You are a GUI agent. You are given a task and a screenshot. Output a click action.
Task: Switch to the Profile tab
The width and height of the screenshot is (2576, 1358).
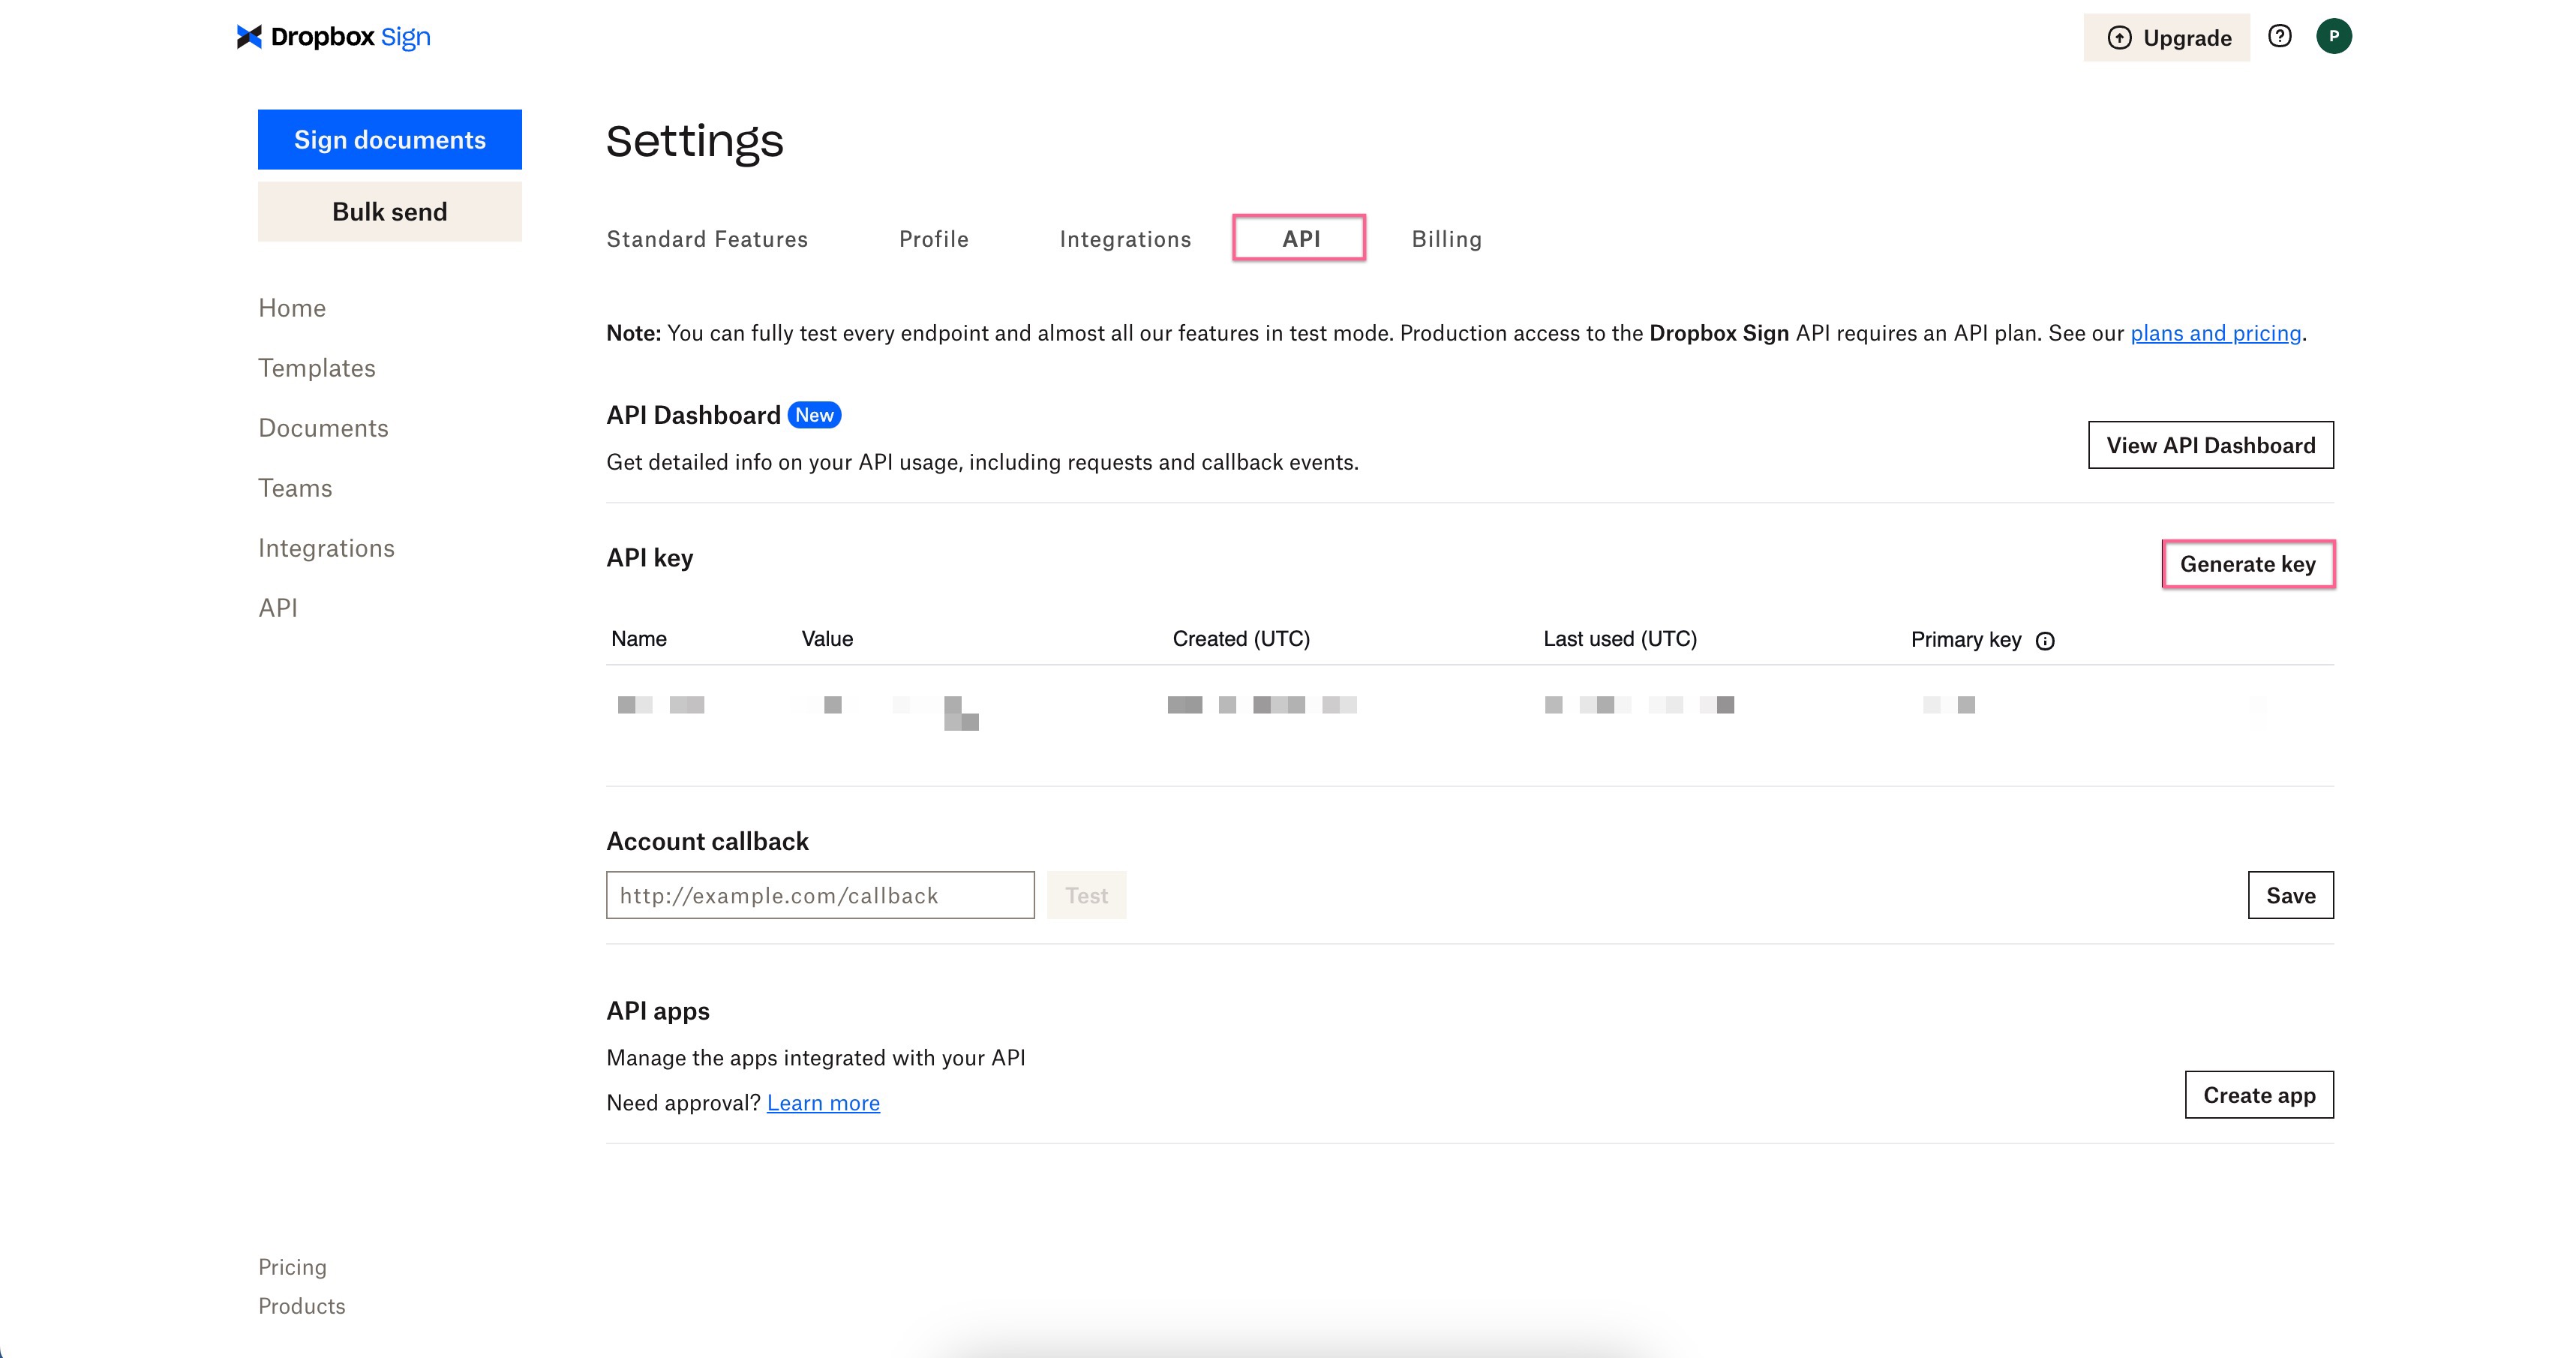933,239
